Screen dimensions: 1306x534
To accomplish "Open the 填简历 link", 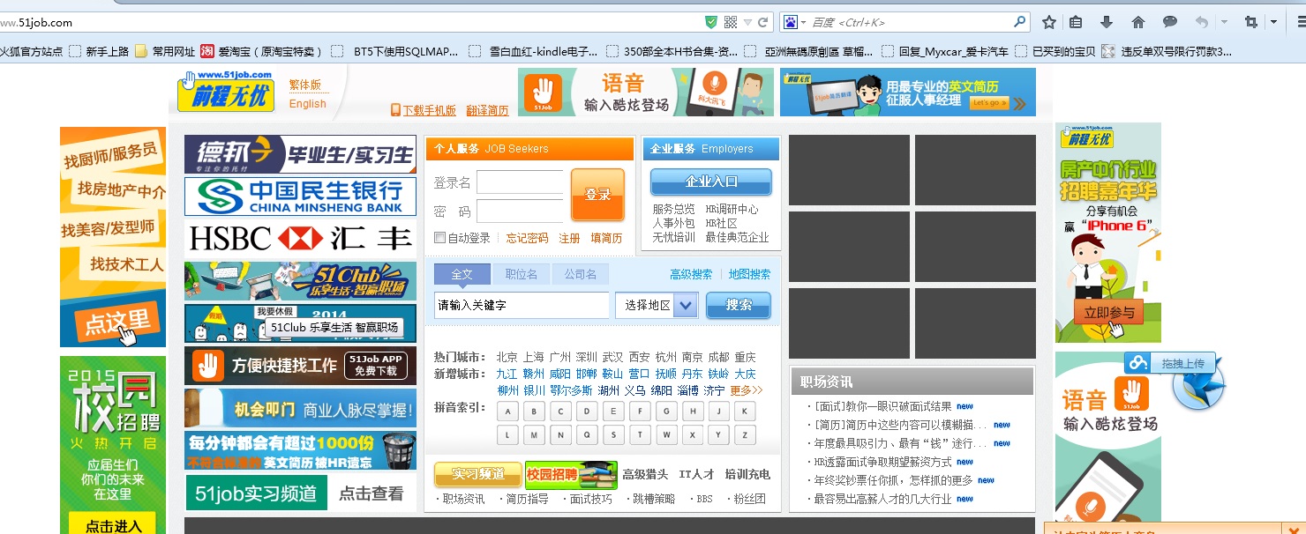I will click(x=606, y=238).
